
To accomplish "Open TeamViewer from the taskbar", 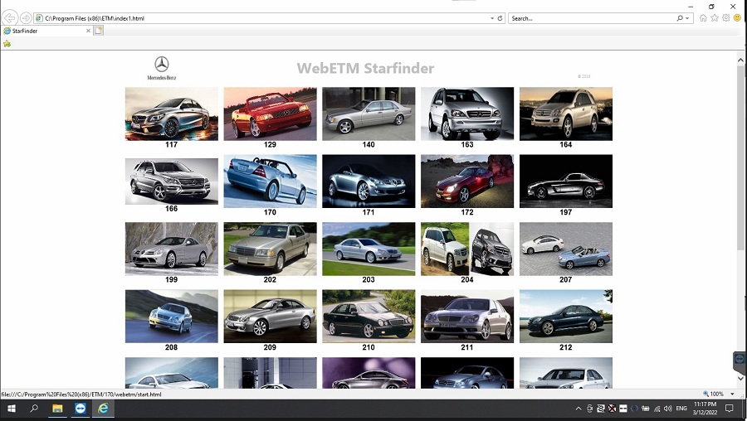I will [80, 409].
